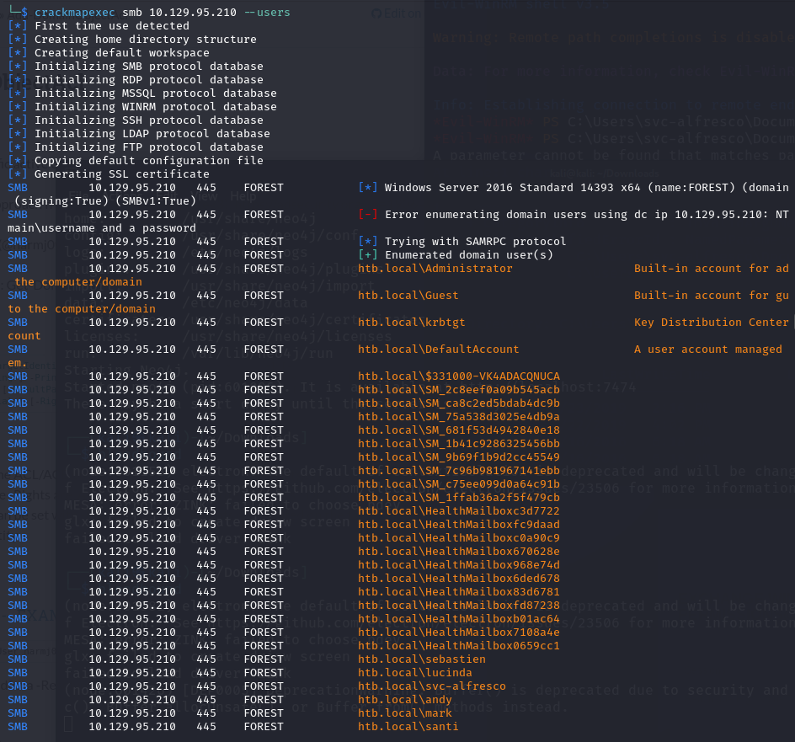Select htb.local\SM_9b69f1b9d2cc45549 entry
The image size is (795, 742).
pos(458,457)
